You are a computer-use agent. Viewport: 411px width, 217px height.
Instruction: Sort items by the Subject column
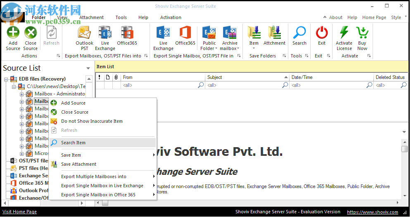pos(247,77)
